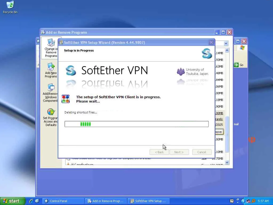Click the 5:37 AM taskbar clock

263,201
